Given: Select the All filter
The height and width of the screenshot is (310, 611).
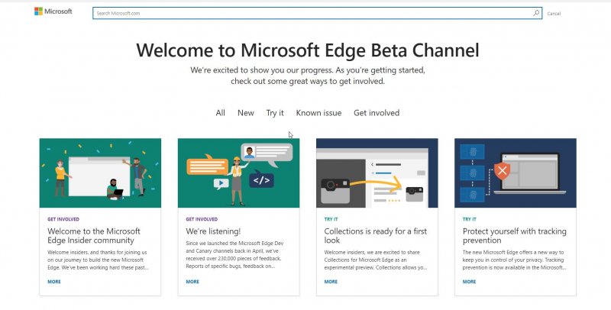Looking at the screenshot, I should pos(220,113).
